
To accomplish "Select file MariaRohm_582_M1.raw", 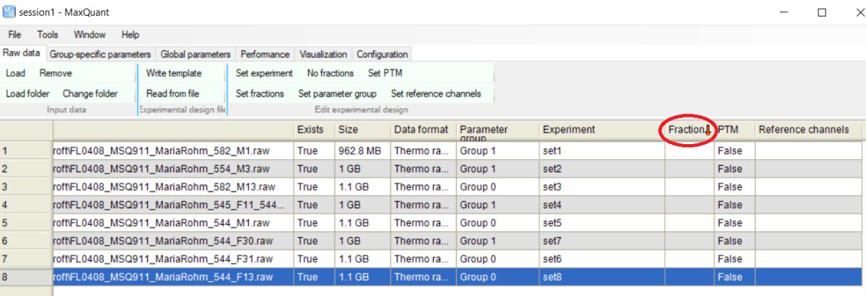I will click(x=173, y=151).
